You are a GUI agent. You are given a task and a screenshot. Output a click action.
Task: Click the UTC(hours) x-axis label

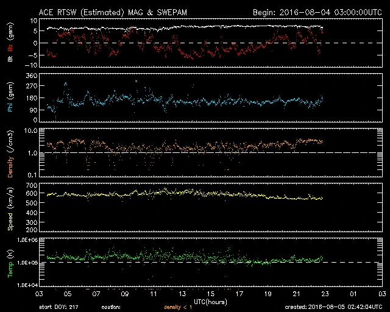point(210,301)
